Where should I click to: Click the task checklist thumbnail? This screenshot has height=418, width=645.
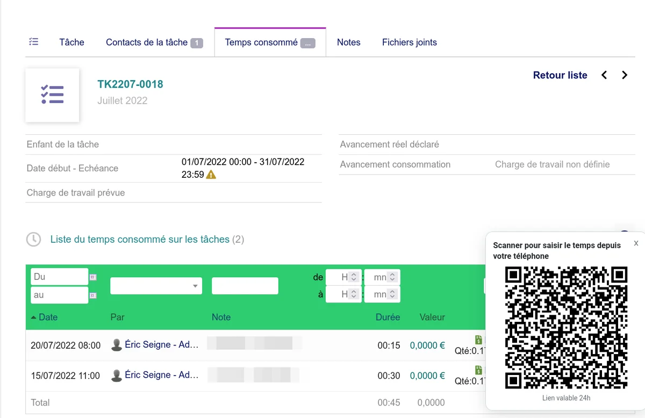pyautogui.click(x=52, y=95)
